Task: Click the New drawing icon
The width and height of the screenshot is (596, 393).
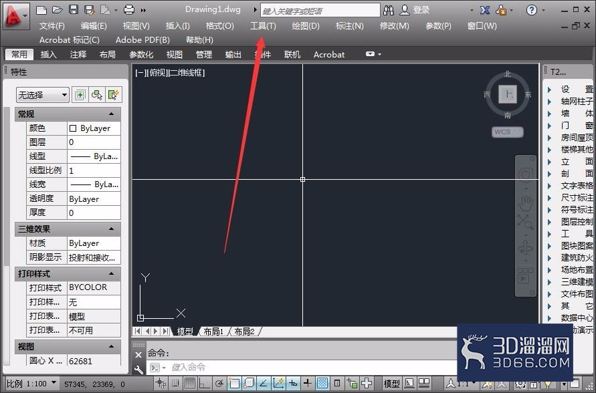Action: point(41,10)
